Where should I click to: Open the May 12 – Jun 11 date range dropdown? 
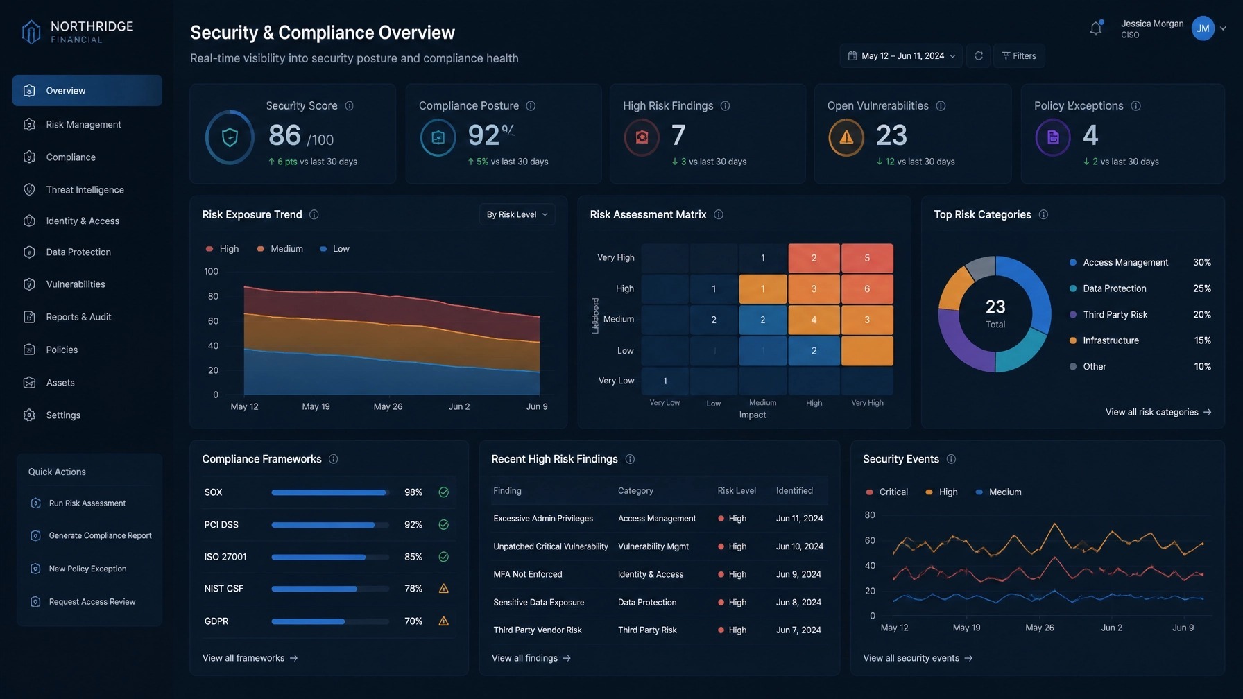901,56
